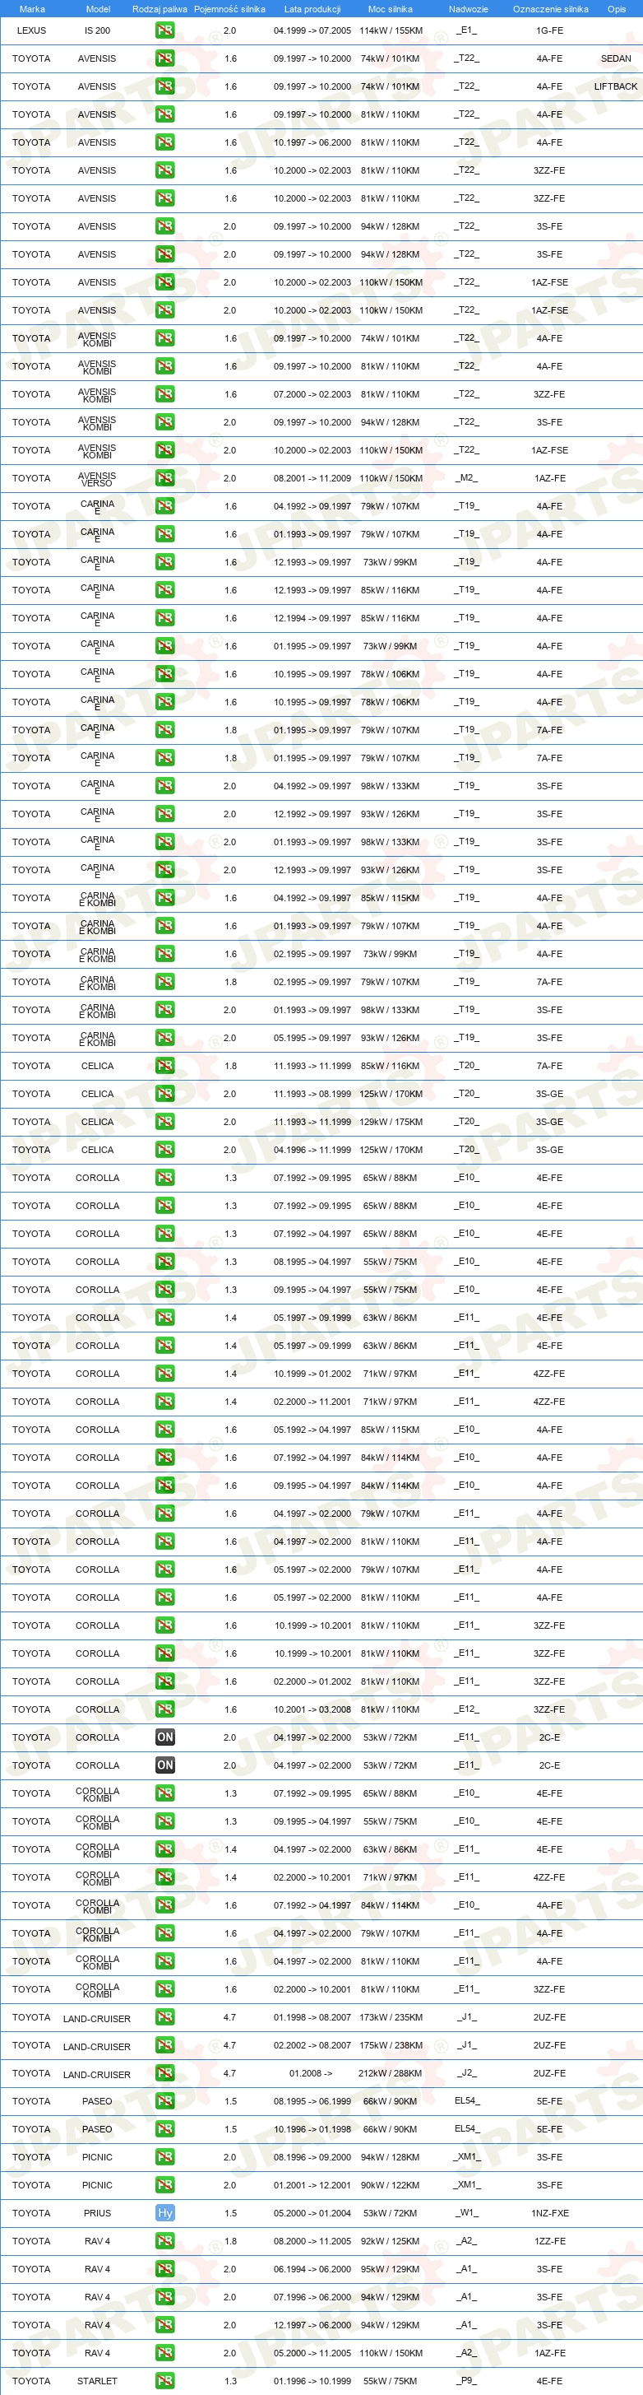The image size is (643, 2395).
Task: Click the fuel icon in the PICNIC 90kW / 122KM row
Action: tap(164, 2185)
